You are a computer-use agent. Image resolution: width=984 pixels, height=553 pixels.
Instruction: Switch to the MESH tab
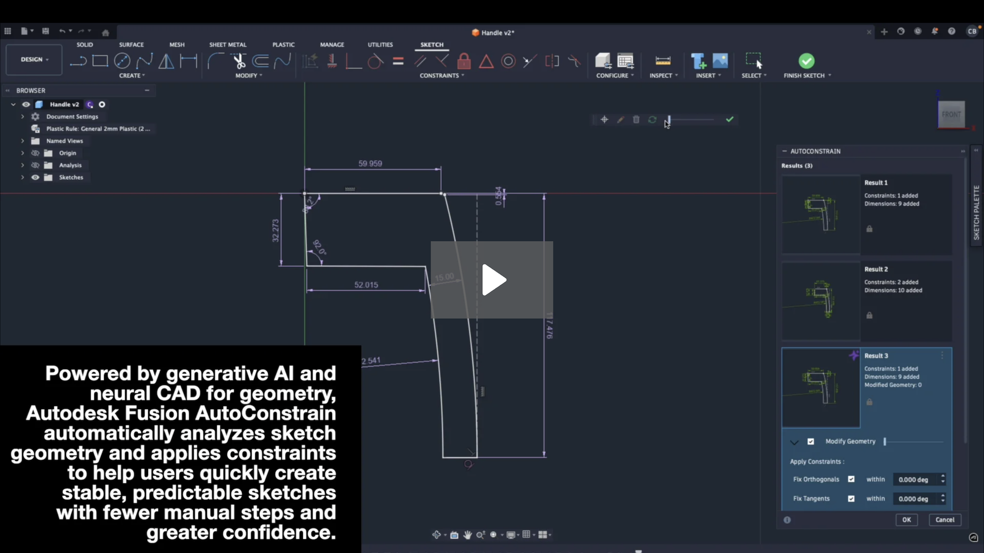177,45
